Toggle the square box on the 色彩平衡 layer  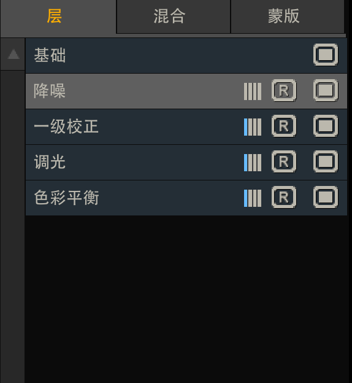point(326,197)
